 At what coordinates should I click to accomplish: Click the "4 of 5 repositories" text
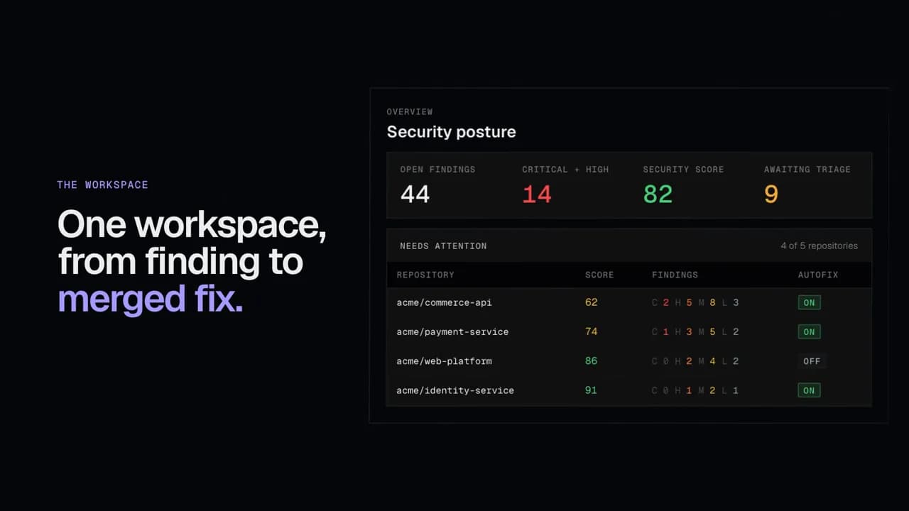coord(819,246)
